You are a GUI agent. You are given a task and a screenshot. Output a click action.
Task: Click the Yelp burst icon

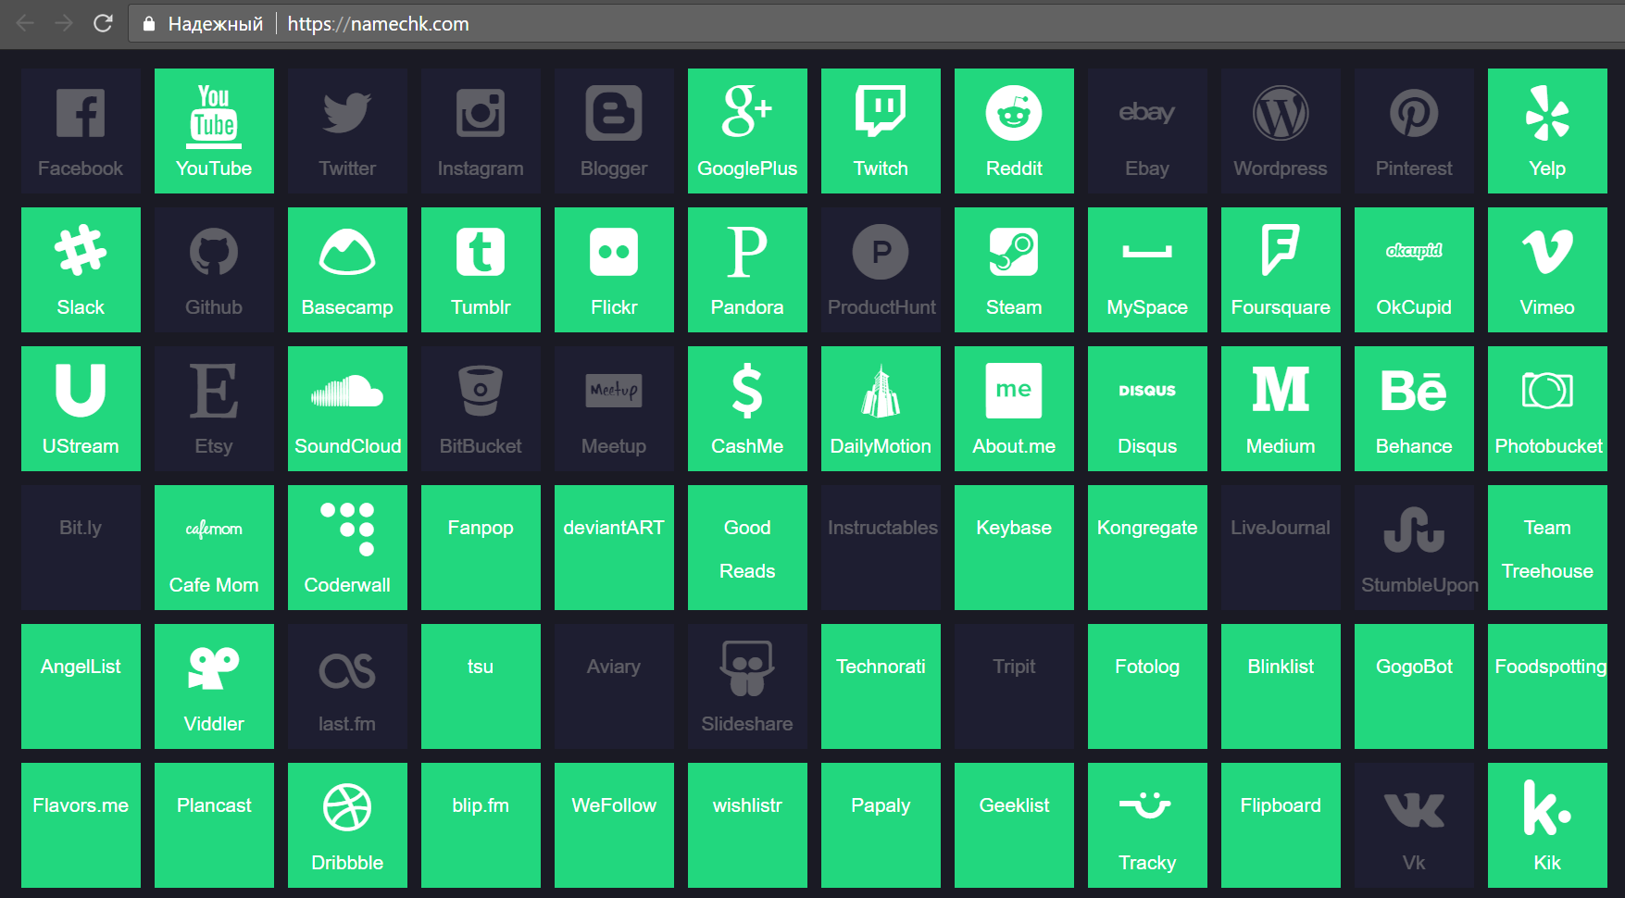(1547, 113)
